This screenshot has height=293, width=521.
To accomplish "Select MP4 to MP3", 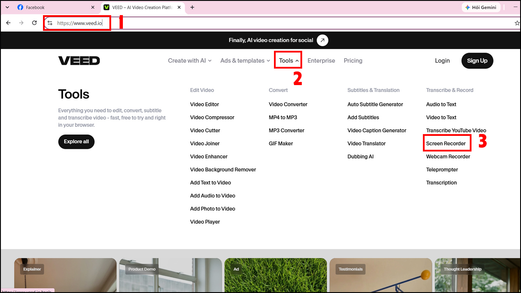I will point(283,117).
